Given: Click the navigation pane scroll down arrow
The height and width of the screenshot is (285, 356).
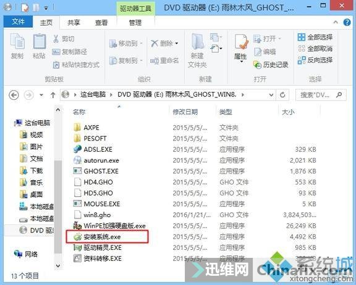Looking at the screenshot, I should (58, 265).
